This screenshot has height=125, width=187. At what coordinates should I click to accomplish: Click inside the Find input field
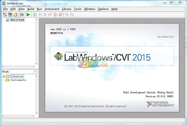[21, 72]
